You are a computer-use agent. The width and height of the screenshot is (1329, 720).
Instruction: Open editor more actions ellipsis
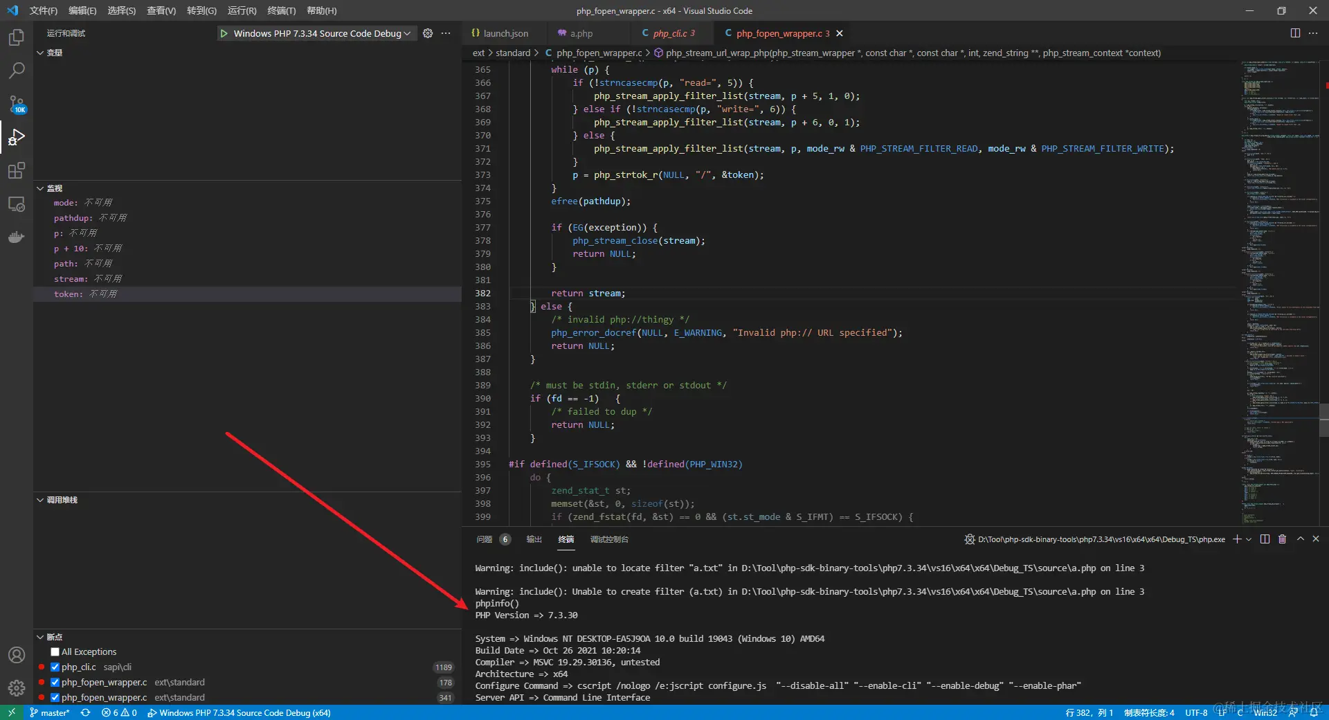tap(1313, 33)
